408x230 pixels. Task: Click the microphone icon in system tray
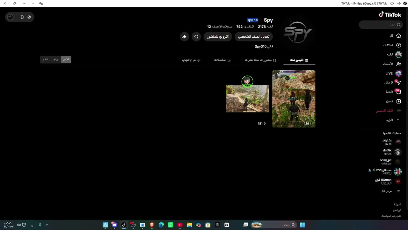[x=40, y=225]
